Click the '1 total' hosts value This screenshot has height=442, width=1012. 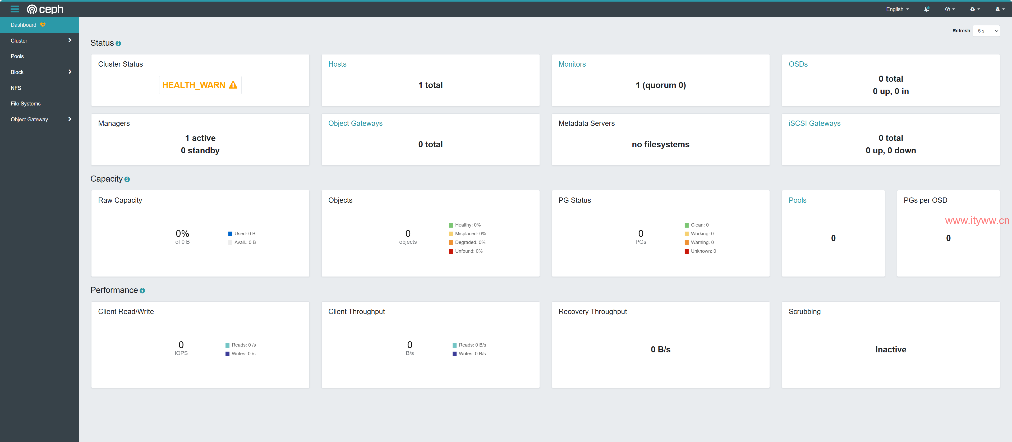[x=430, y=85]
